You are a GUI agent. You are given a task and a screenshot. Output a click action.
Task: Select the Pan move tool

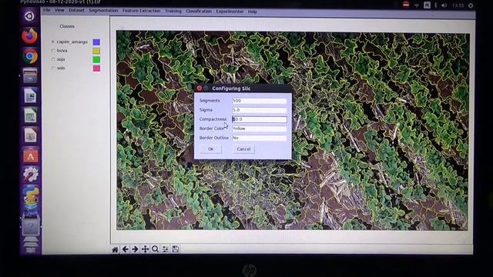pos(145,249)
